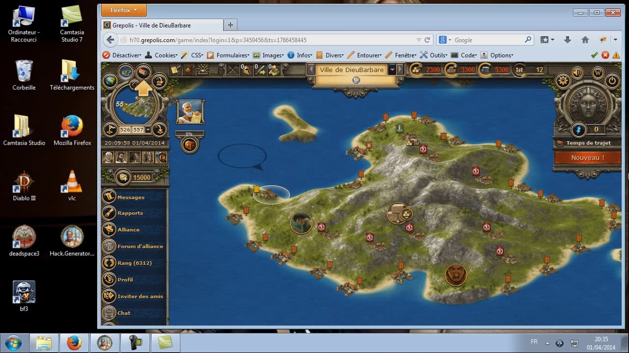Image resolution: width=629 pixels, height=353 pixels.
Task: Click the silver coins counter 5300
Action: pos(494,70)
